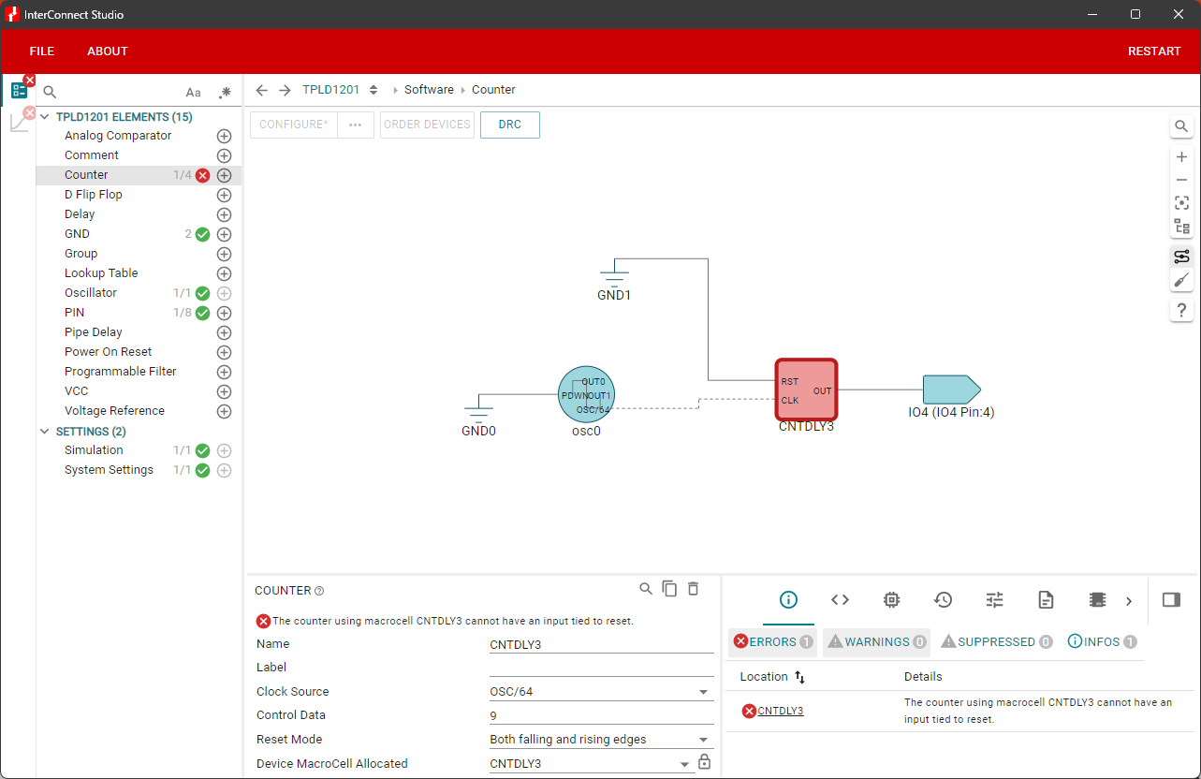Add a PIN element via plus icon
Viewport: 1201px width, 779px height.
224,313
